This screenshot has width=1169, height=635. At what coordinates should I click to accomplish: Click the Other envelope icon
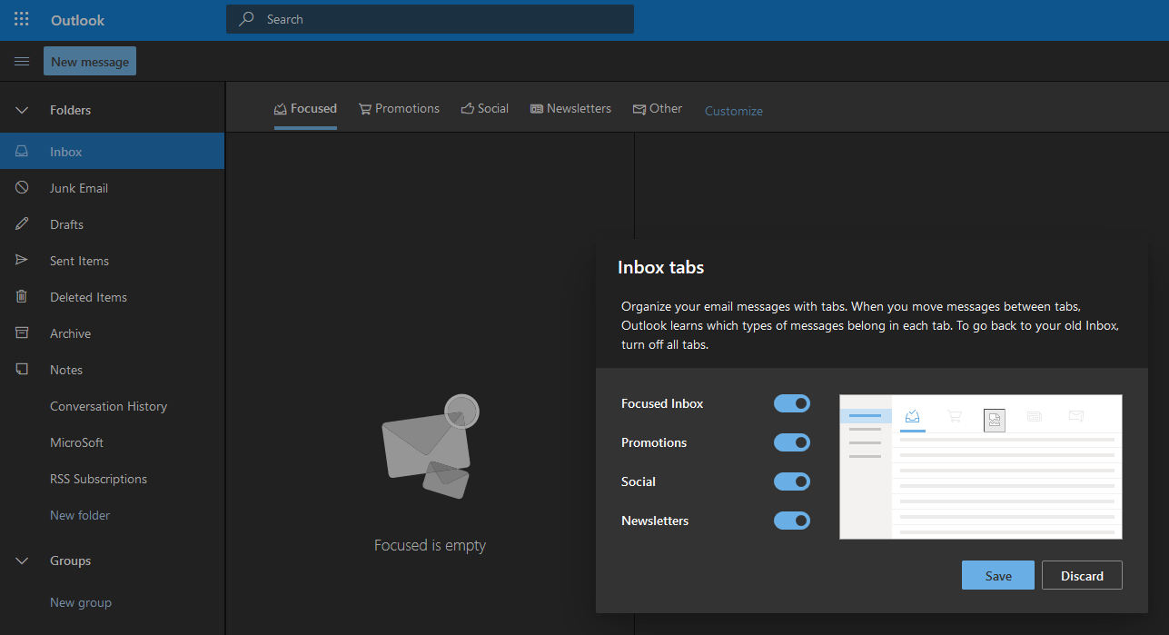tap(639, 109)
